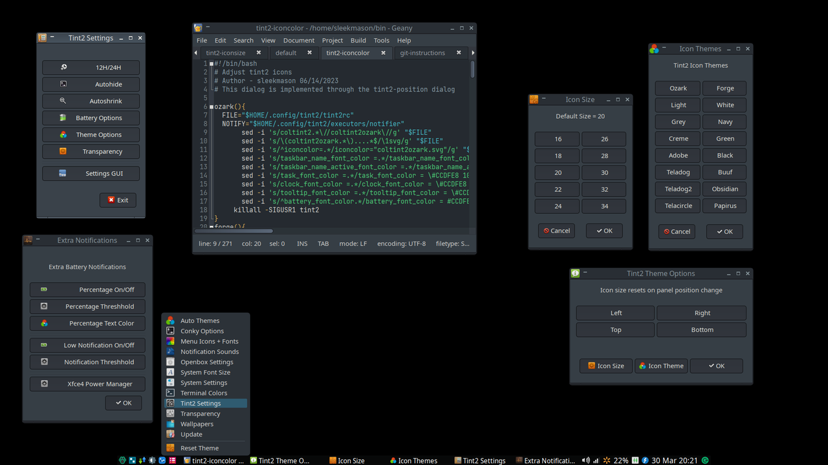The width and height of the screenshot is (828, 465).
Task: Choose Wallpapers in the popup menu
Action: pos(204,424)
